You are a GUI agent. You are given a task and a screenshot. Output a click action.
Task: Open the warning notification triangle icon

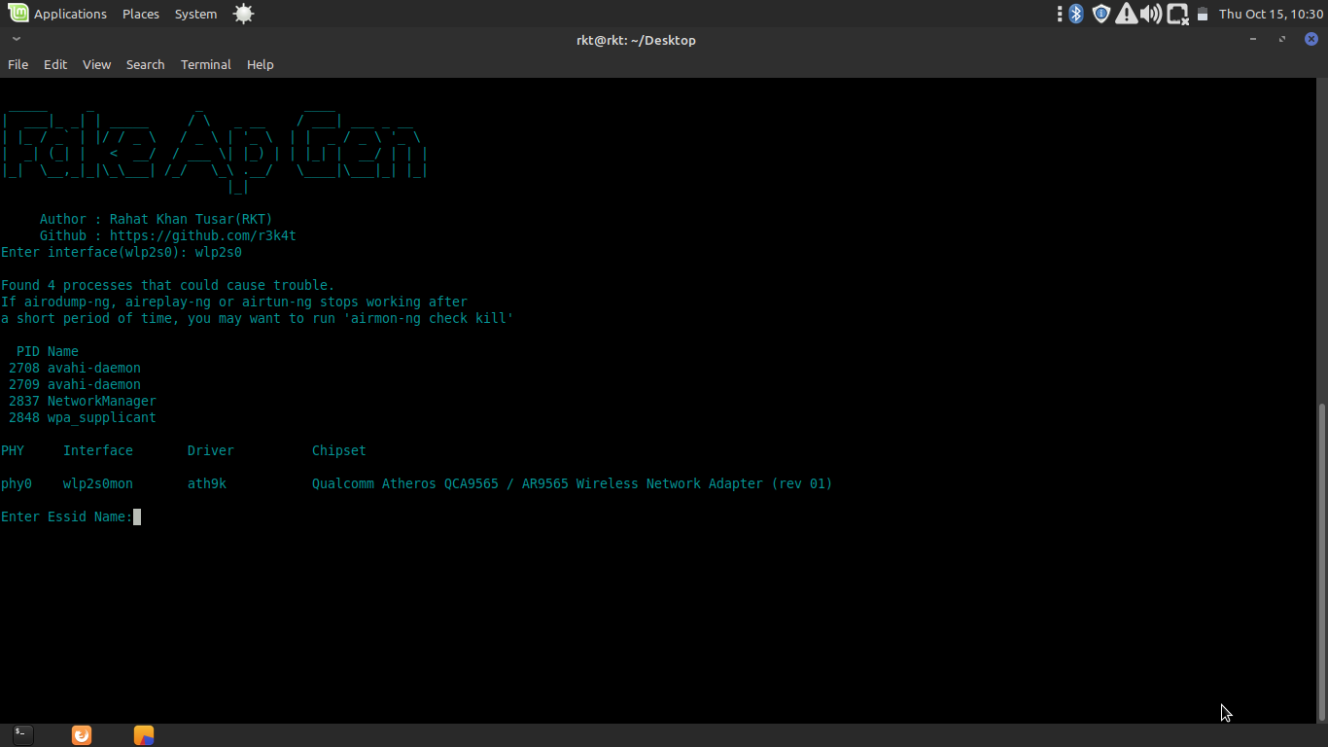[1126, 14]
